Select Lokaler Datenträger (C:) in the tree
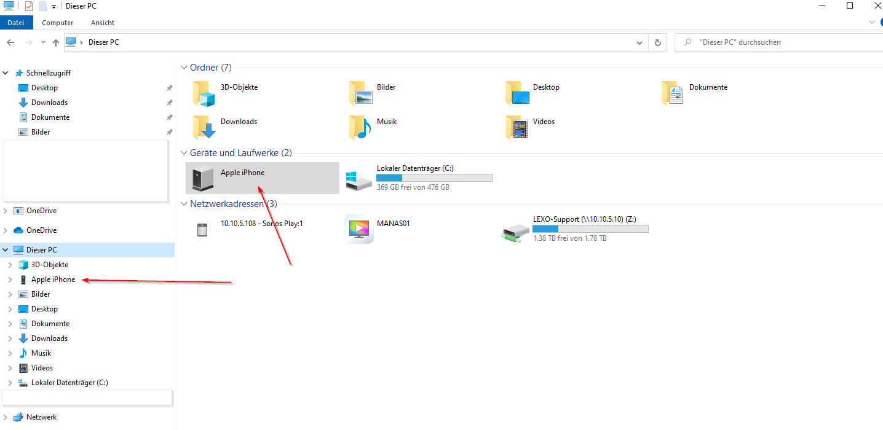The image size is (883, 430). tap(69, 383)
